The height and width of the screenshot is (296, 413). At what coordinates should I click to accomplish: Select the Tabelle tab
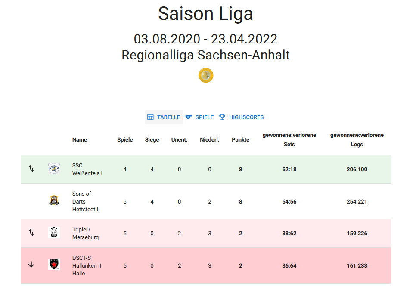[x=164, y=117]
